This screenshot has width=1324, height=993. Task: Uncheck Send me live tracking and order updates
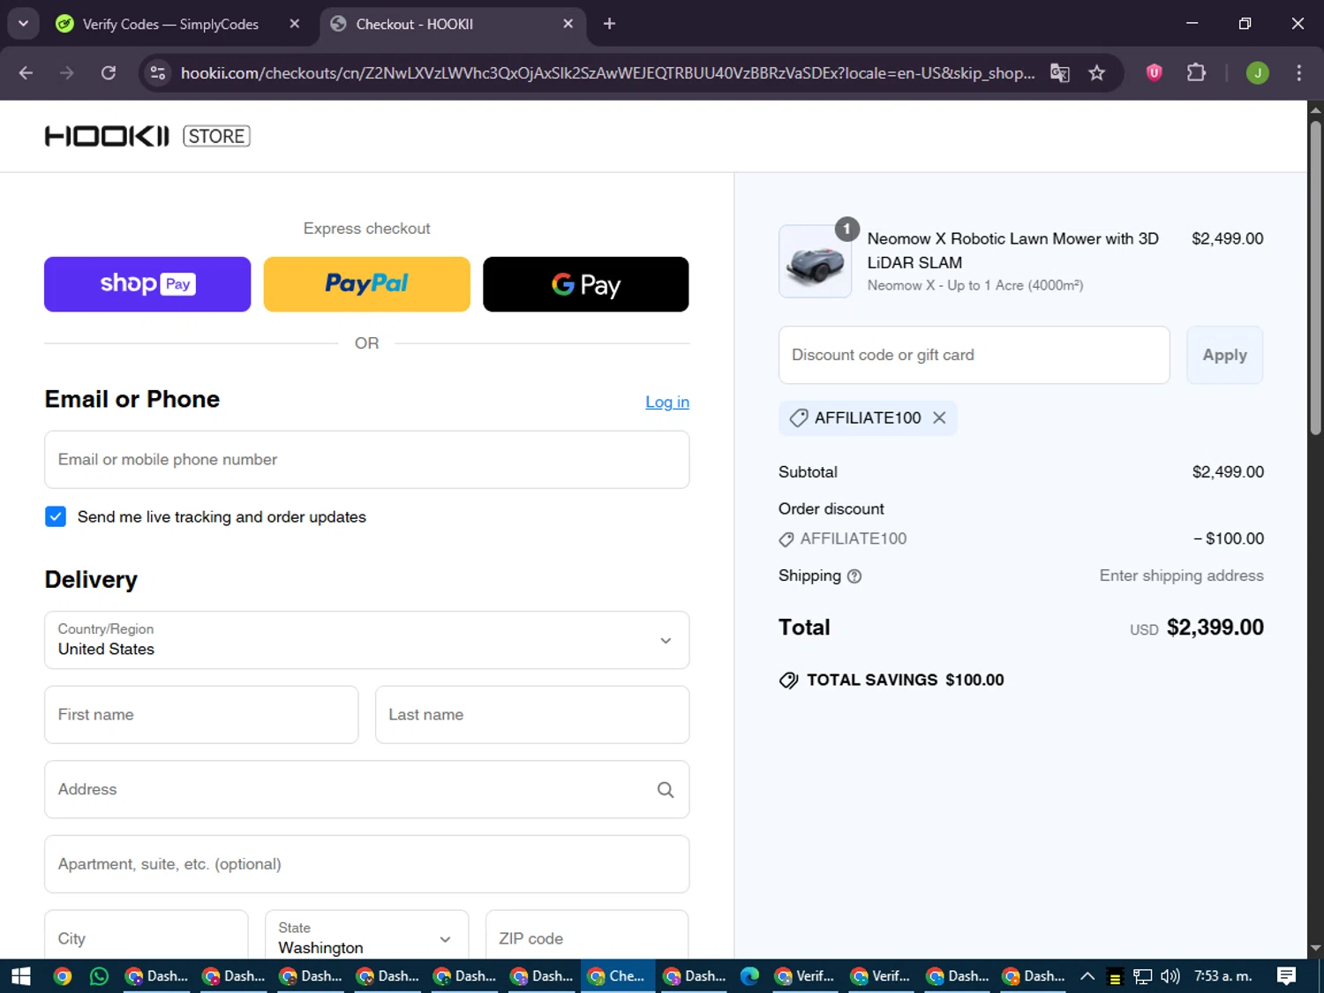coord(56,516)
